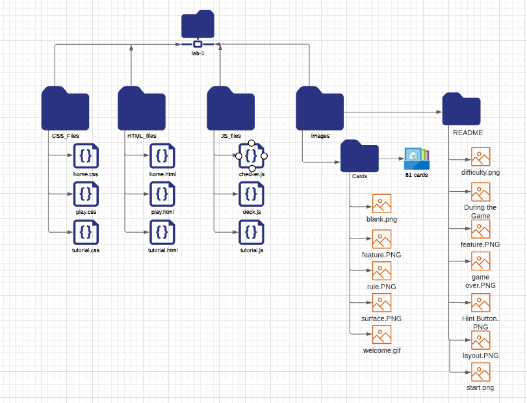Click the play.html file icon
The width and height of the screenshot is (527, 403).
pyautogui.click(x=162, y=194)
